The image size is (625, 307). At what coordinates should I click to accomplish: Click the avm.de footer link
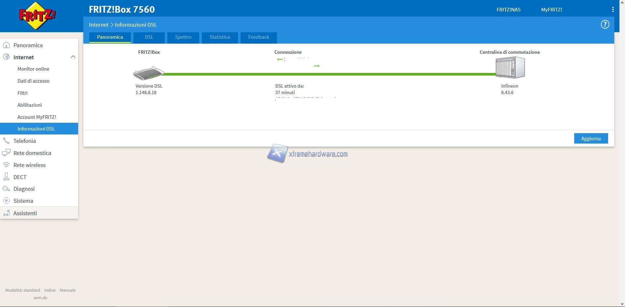pyautogui.click(x=40, y=298)
